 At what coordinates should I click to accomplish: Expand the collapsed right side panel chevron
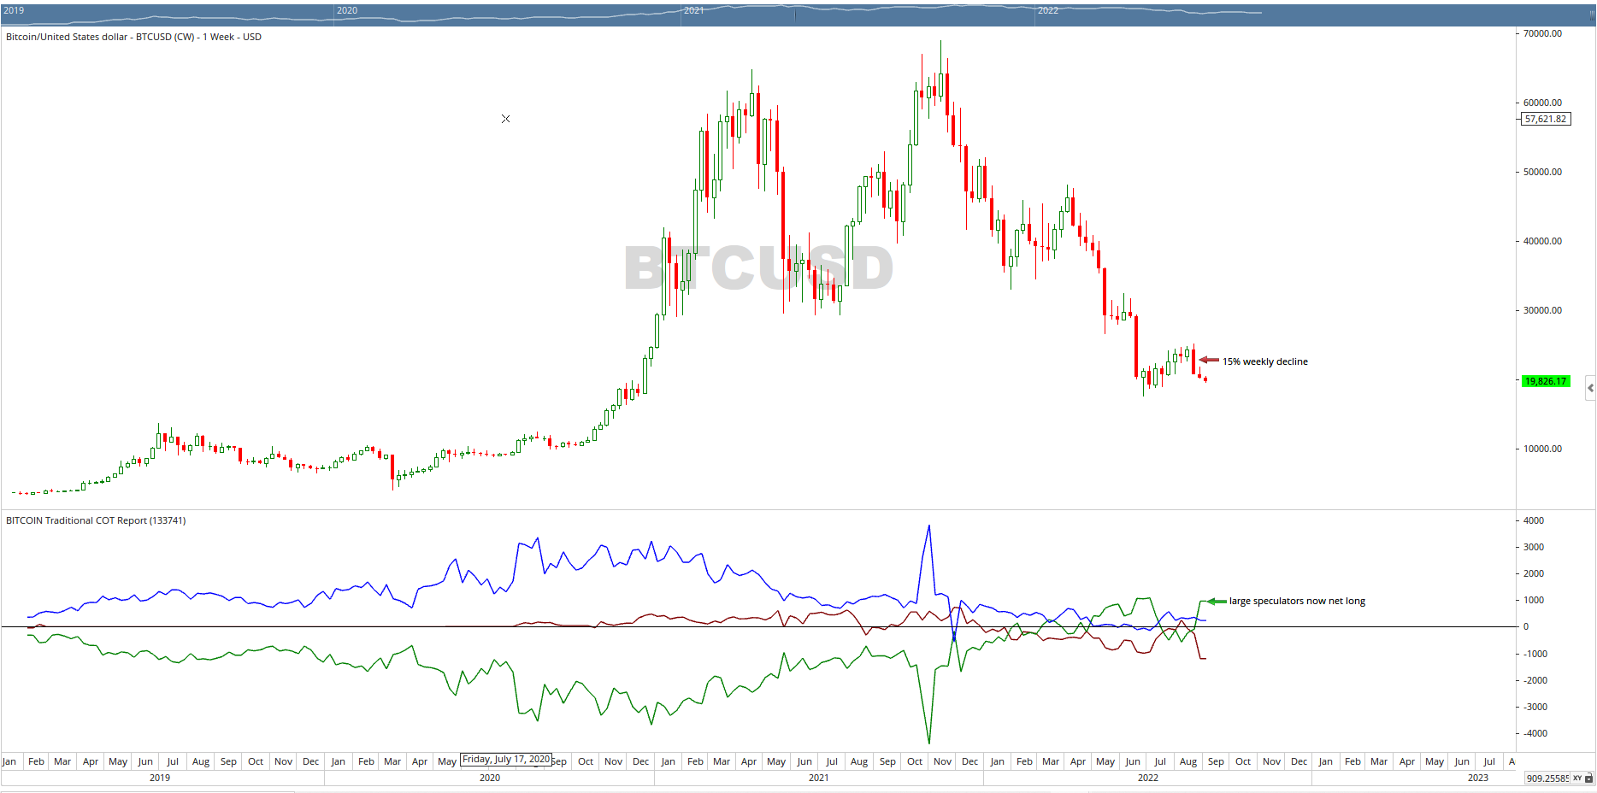pyautogui.click(x=1590, y=388)
